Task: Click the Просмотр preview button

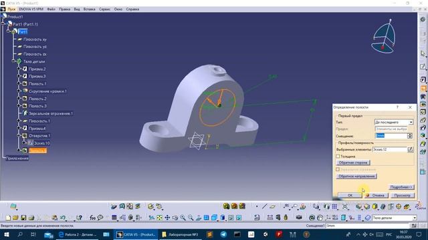Action: click(x=402, y=195)
